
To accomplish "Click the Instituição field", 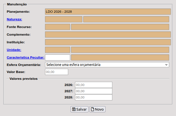I will [x=108, y=42].
